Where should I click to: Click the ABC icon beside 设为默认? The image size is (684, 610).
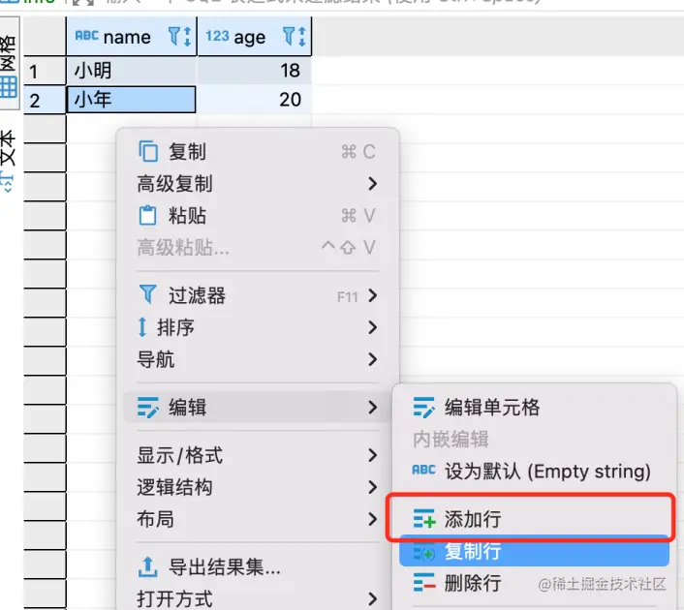coord(423,470)
